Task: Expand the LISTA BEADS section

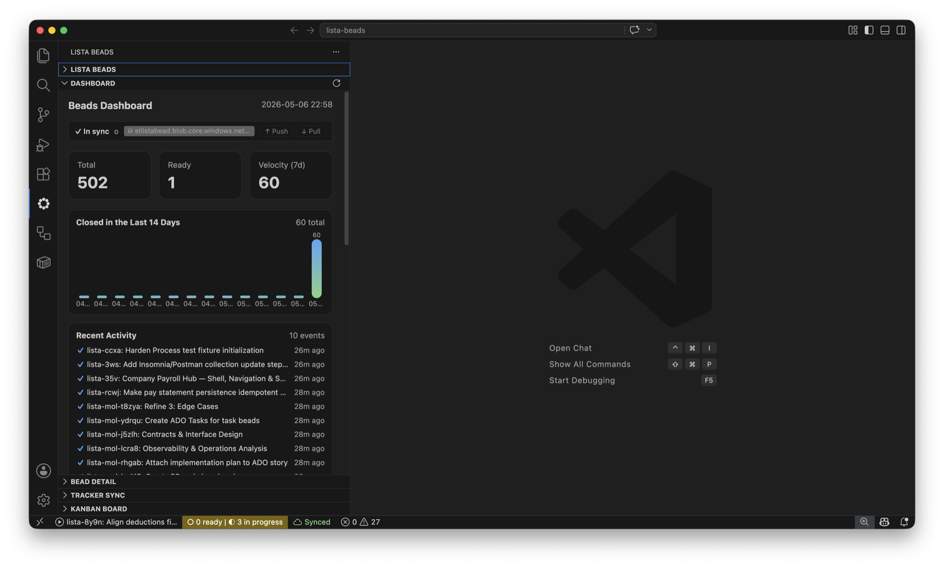Action: pyautogui.click(x=204, y=69)
